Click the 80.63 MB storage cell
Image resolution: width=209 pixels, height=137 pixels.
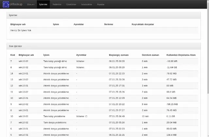tap(171, 129)
